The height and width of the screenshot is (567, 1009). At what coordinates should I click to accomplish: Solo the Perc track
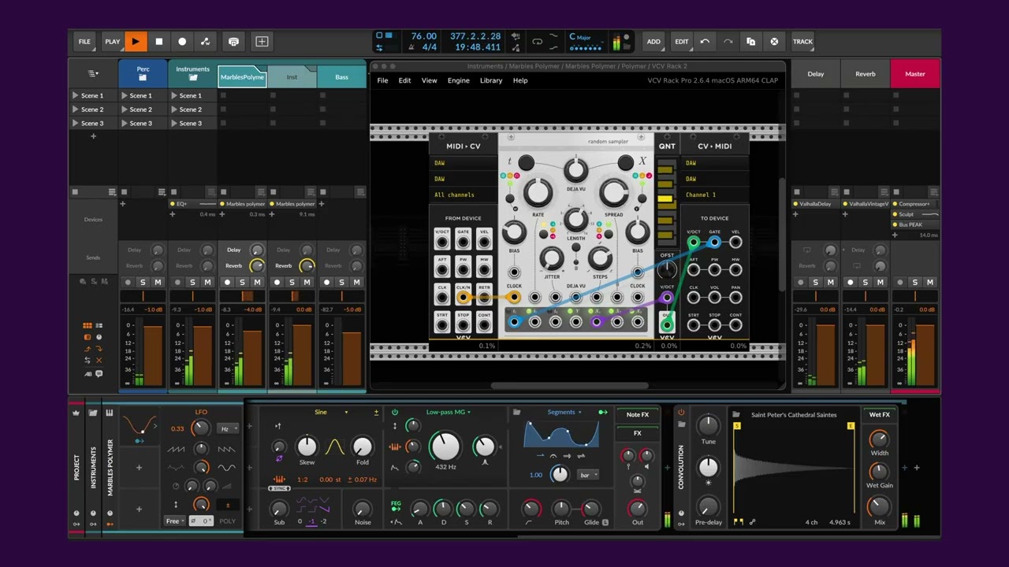click(143, 282)
